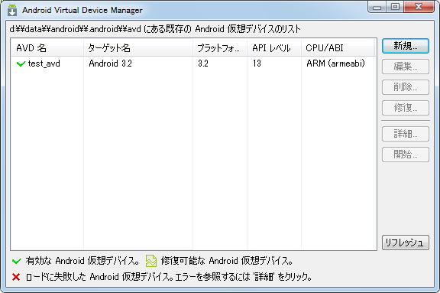Screen dimensions: 440x293
Task: Click the Android icon in the title bar
Action: pos(12,10)
